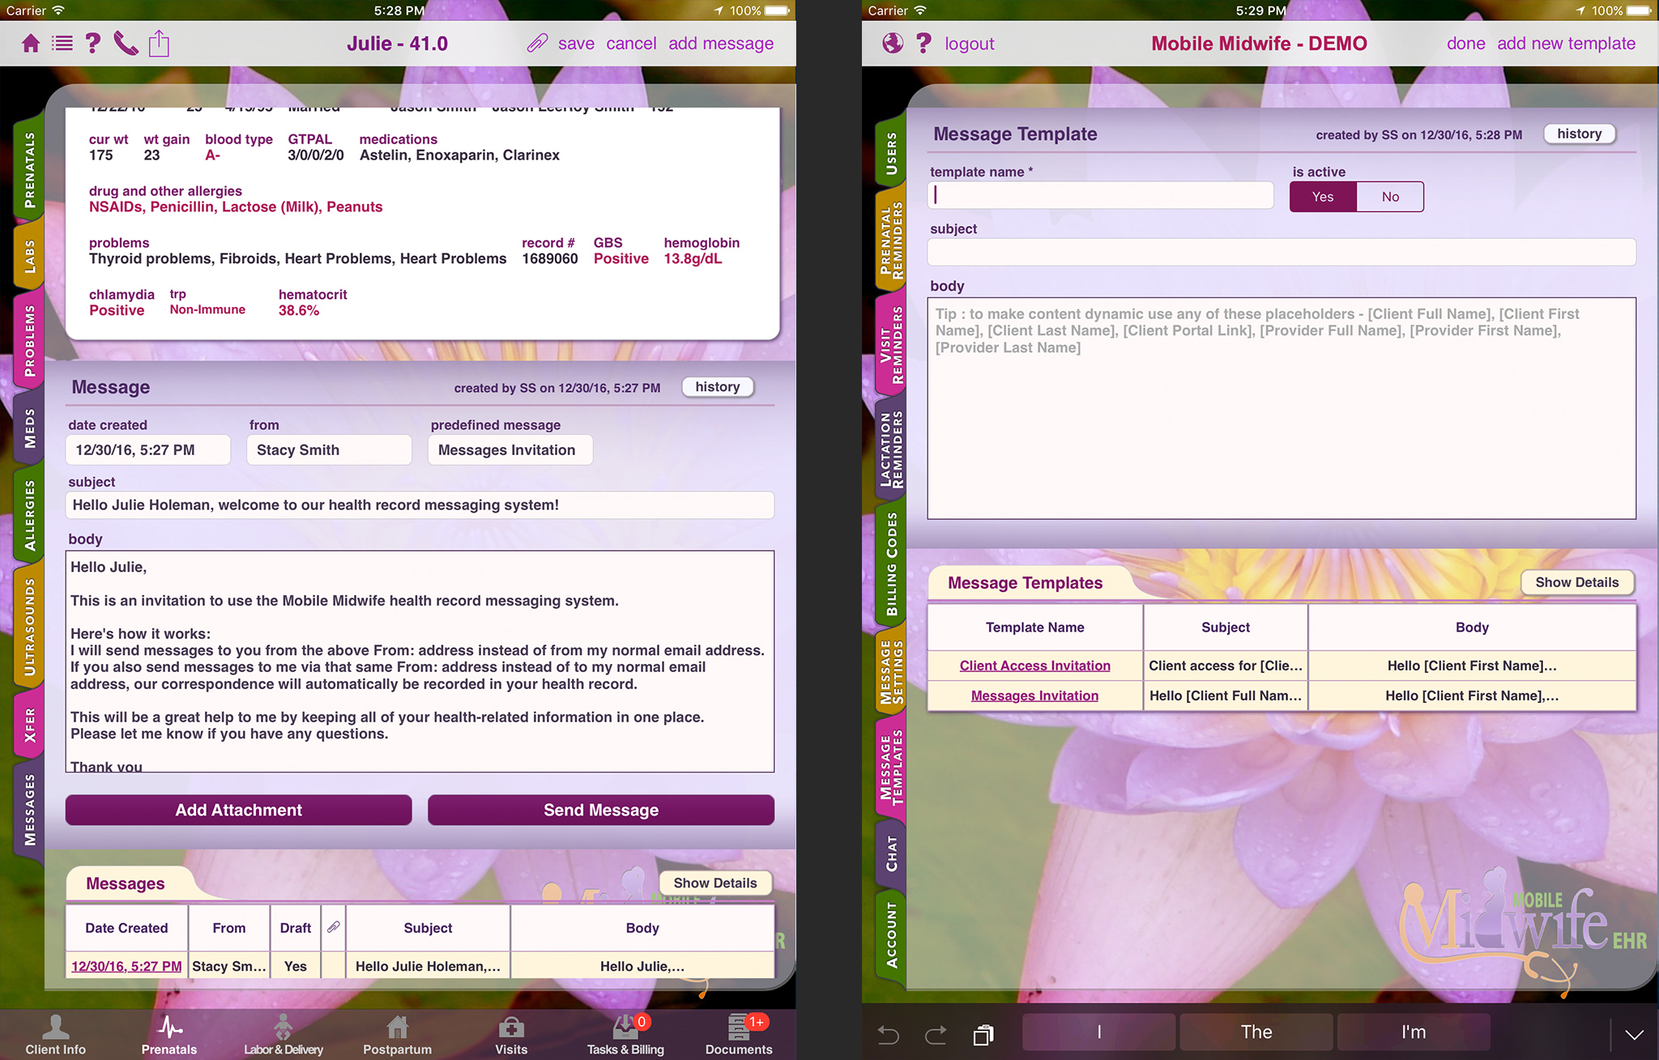Image resolution: width=1659 pixels, height=1060 pixels.
Task: Click Add Attachment button
Action: pos(238,810)
